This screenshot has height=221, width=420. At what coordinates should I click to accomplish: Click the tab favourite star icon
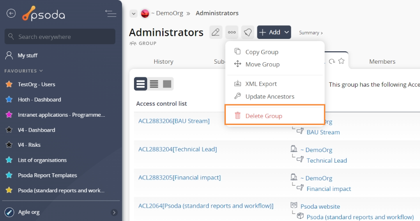341,61
